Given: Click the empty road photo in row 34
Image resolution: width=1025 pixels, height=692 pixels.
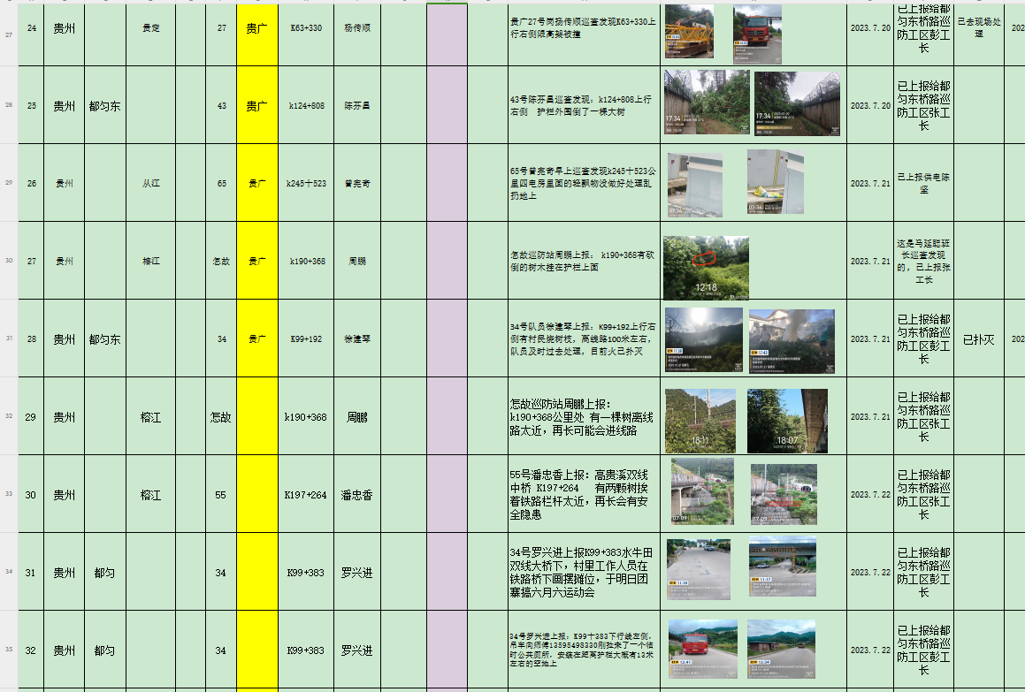Looking at the screenshot, I should pos(698,570).
